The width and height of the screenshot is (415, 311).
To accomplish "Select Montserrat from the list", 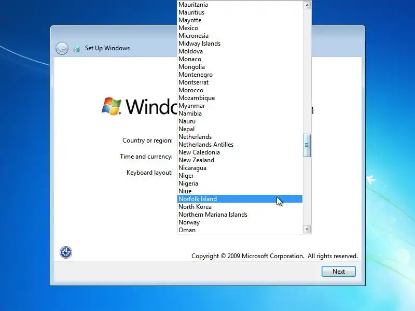I will pyautogui.click(x=240, y=82).
